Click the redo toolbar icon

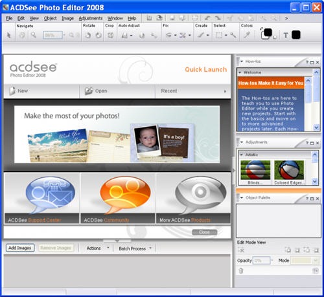[x=218, y=18]
